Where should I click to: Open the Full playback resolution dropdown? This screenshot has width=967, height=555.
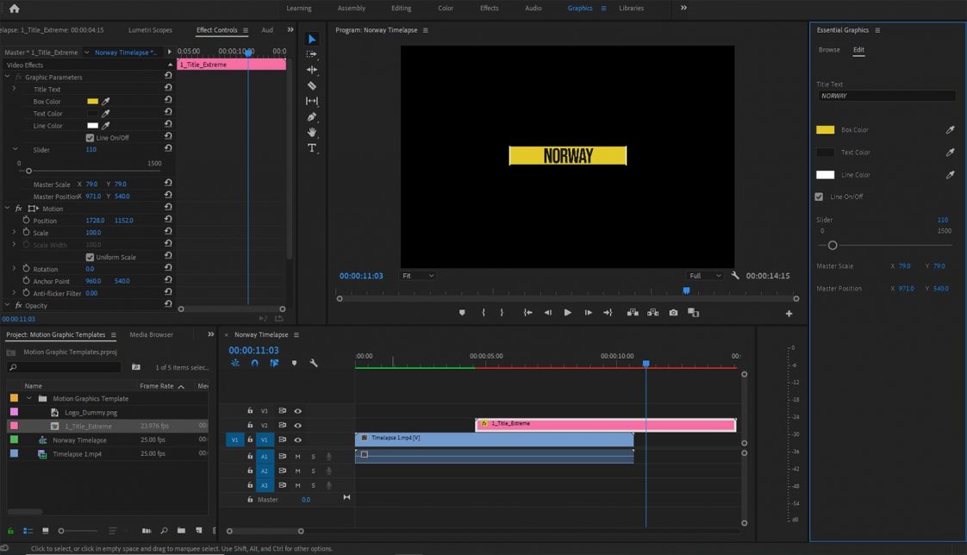705,276
